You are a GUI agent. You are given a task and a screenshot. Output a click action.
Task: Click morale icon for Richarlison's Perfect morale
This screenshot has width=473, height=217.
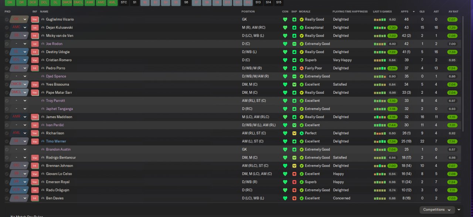click(302, 133)
